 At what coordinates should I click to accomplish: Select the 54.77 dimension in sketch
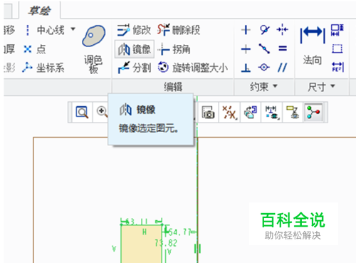179,232
